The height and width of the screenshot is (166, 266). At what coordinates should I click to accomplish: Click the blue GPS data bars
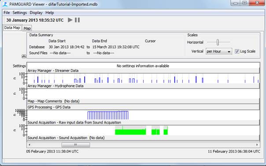tap(108, 115)
